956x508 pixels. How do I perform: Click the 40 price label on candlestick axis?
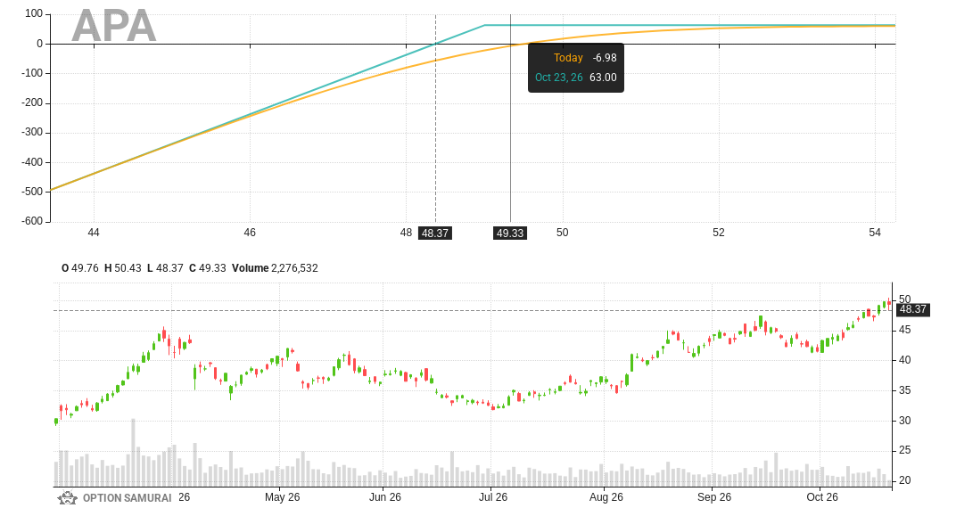tap(905, 360)
